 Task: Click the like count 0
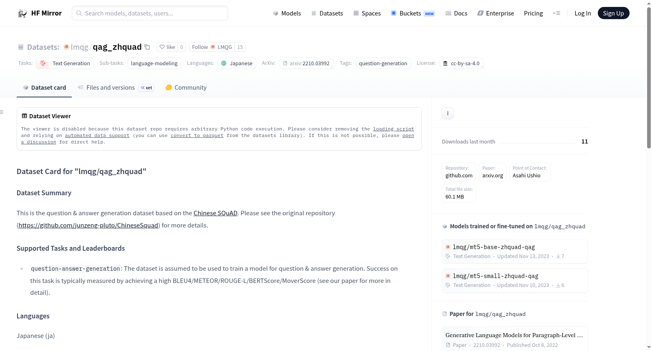[x=182, y=47]
